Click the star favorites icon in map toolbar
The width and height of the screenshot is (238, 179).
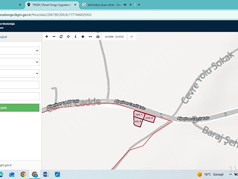pyautogui.click(x=83, y=37)
